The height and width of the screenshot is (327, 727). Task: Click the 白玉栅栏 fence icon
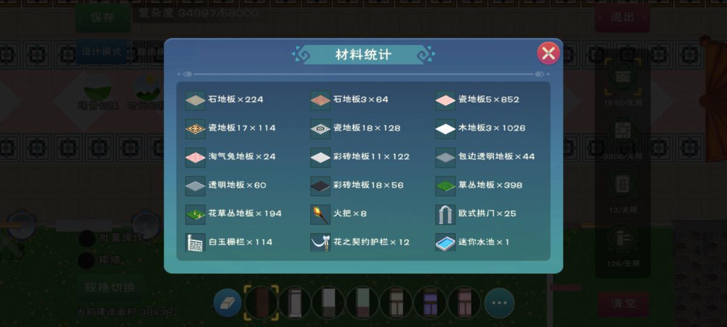[x=195, y=242]
